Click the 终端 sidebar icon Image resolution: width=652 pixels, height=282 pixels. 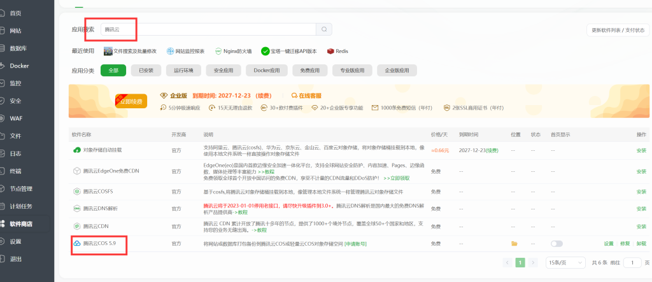click(x=2, y=171)
